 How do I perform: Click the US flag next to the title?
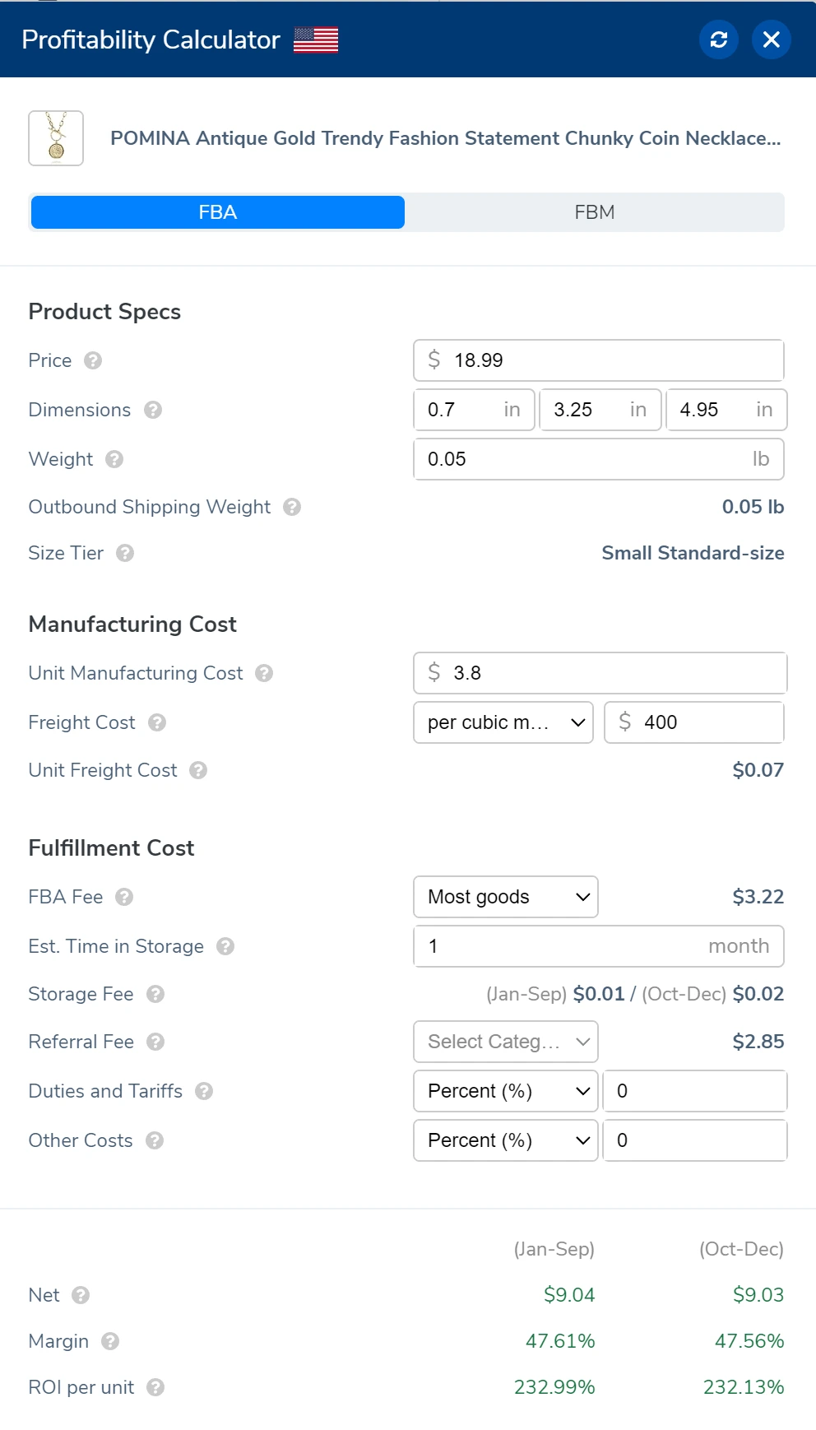[316, 39]
